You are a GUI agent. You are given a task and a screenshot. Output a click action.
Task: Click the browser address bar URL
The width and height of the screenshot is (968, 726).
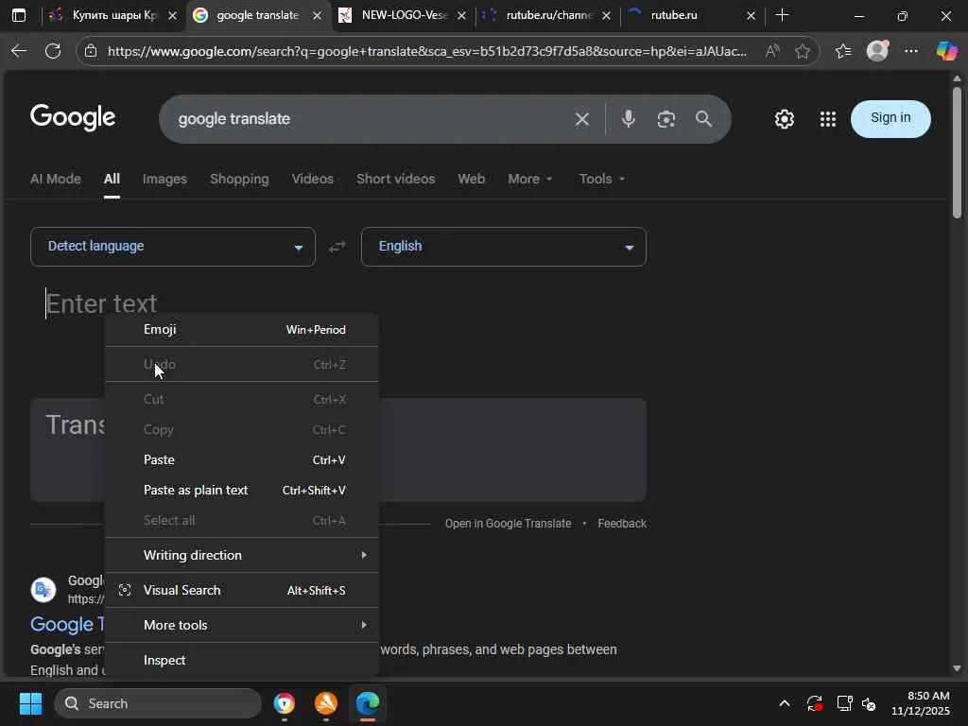[x=427, y=51]
